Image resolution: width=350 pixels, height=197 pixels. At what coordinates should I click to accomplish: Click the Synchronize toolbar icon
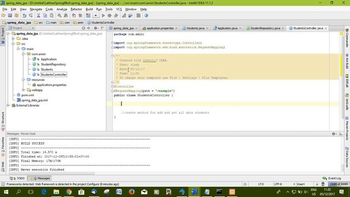pyautogui.click(x=16, y=15)
